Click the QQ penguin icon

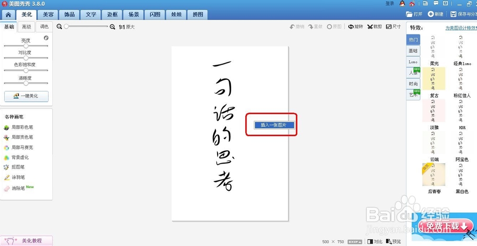pyautogui.click(x=402, y=4)
